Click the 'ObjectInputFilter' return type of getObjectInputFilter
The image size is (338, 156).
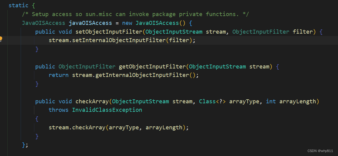point(87,67)
